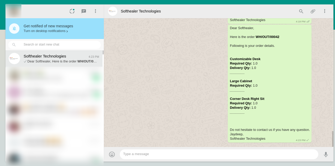Click the search icon in chat list
Viewport: 335px width, 166px height.
tap(14, 45)
